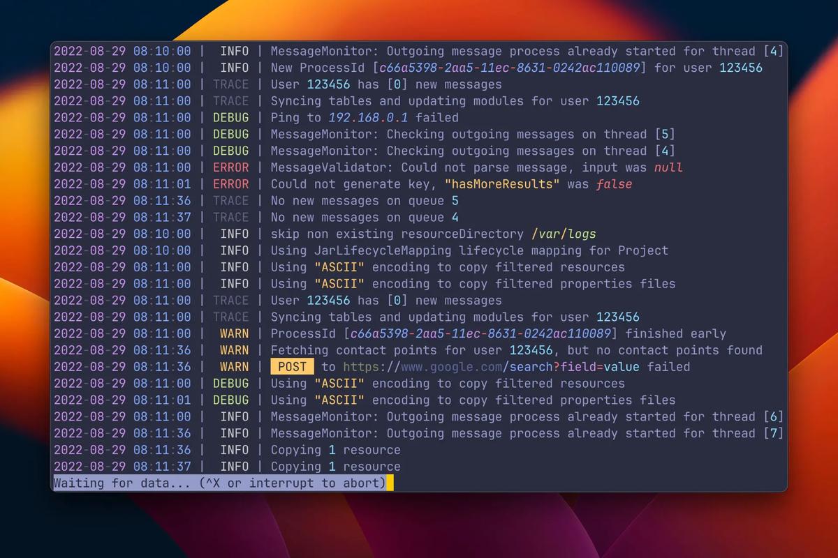Click thread [6] in MessageMonitor line

point(773,416)
